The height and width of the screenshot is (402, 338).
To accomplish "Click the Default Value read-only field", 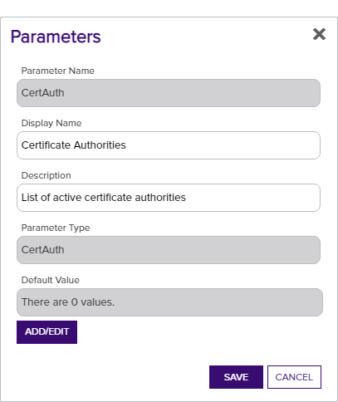I will (x=169, y=302).
